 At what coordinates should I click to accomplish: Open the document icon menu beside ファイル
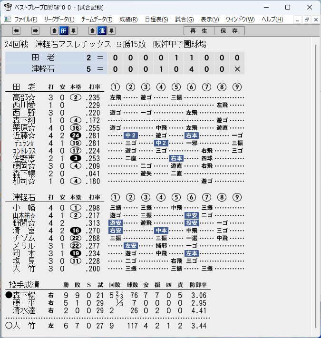tap(8, 19)
